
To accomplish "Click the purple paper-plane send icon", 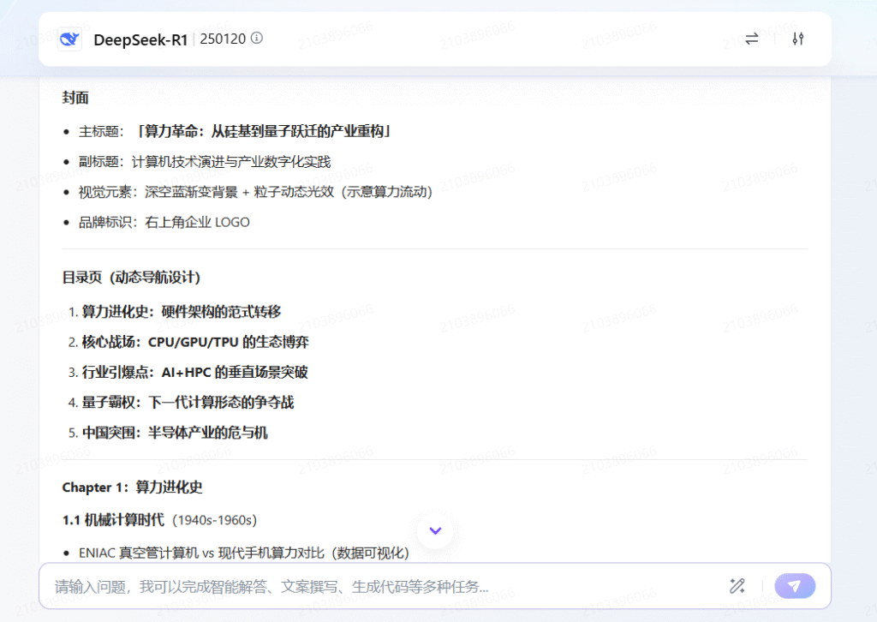I will click(795, 585).
